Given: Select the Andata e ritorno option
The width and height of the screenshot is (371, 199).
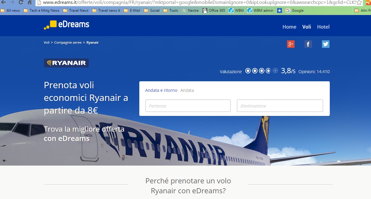Looking at the screenshot, I should [x=161, y=90].
